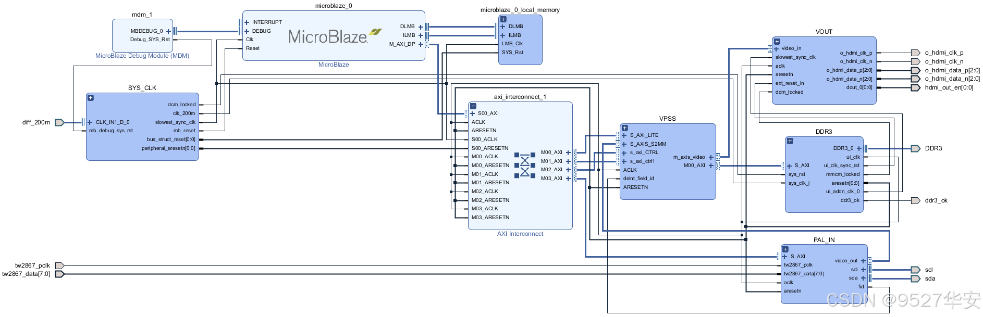Select the PAL_IN block title
Image resolution: width=983 pixels, height=317 pixels.
(x=824, y=240)
